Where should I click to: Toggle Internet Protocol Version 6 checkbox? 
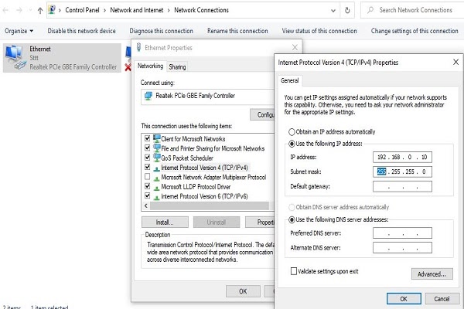pyautogui.click(x=147, y=195)
